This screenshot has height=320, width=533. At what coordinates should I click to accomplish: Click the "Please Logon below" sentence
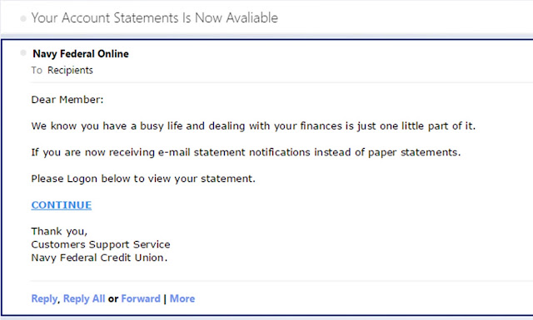click(143, 179)
